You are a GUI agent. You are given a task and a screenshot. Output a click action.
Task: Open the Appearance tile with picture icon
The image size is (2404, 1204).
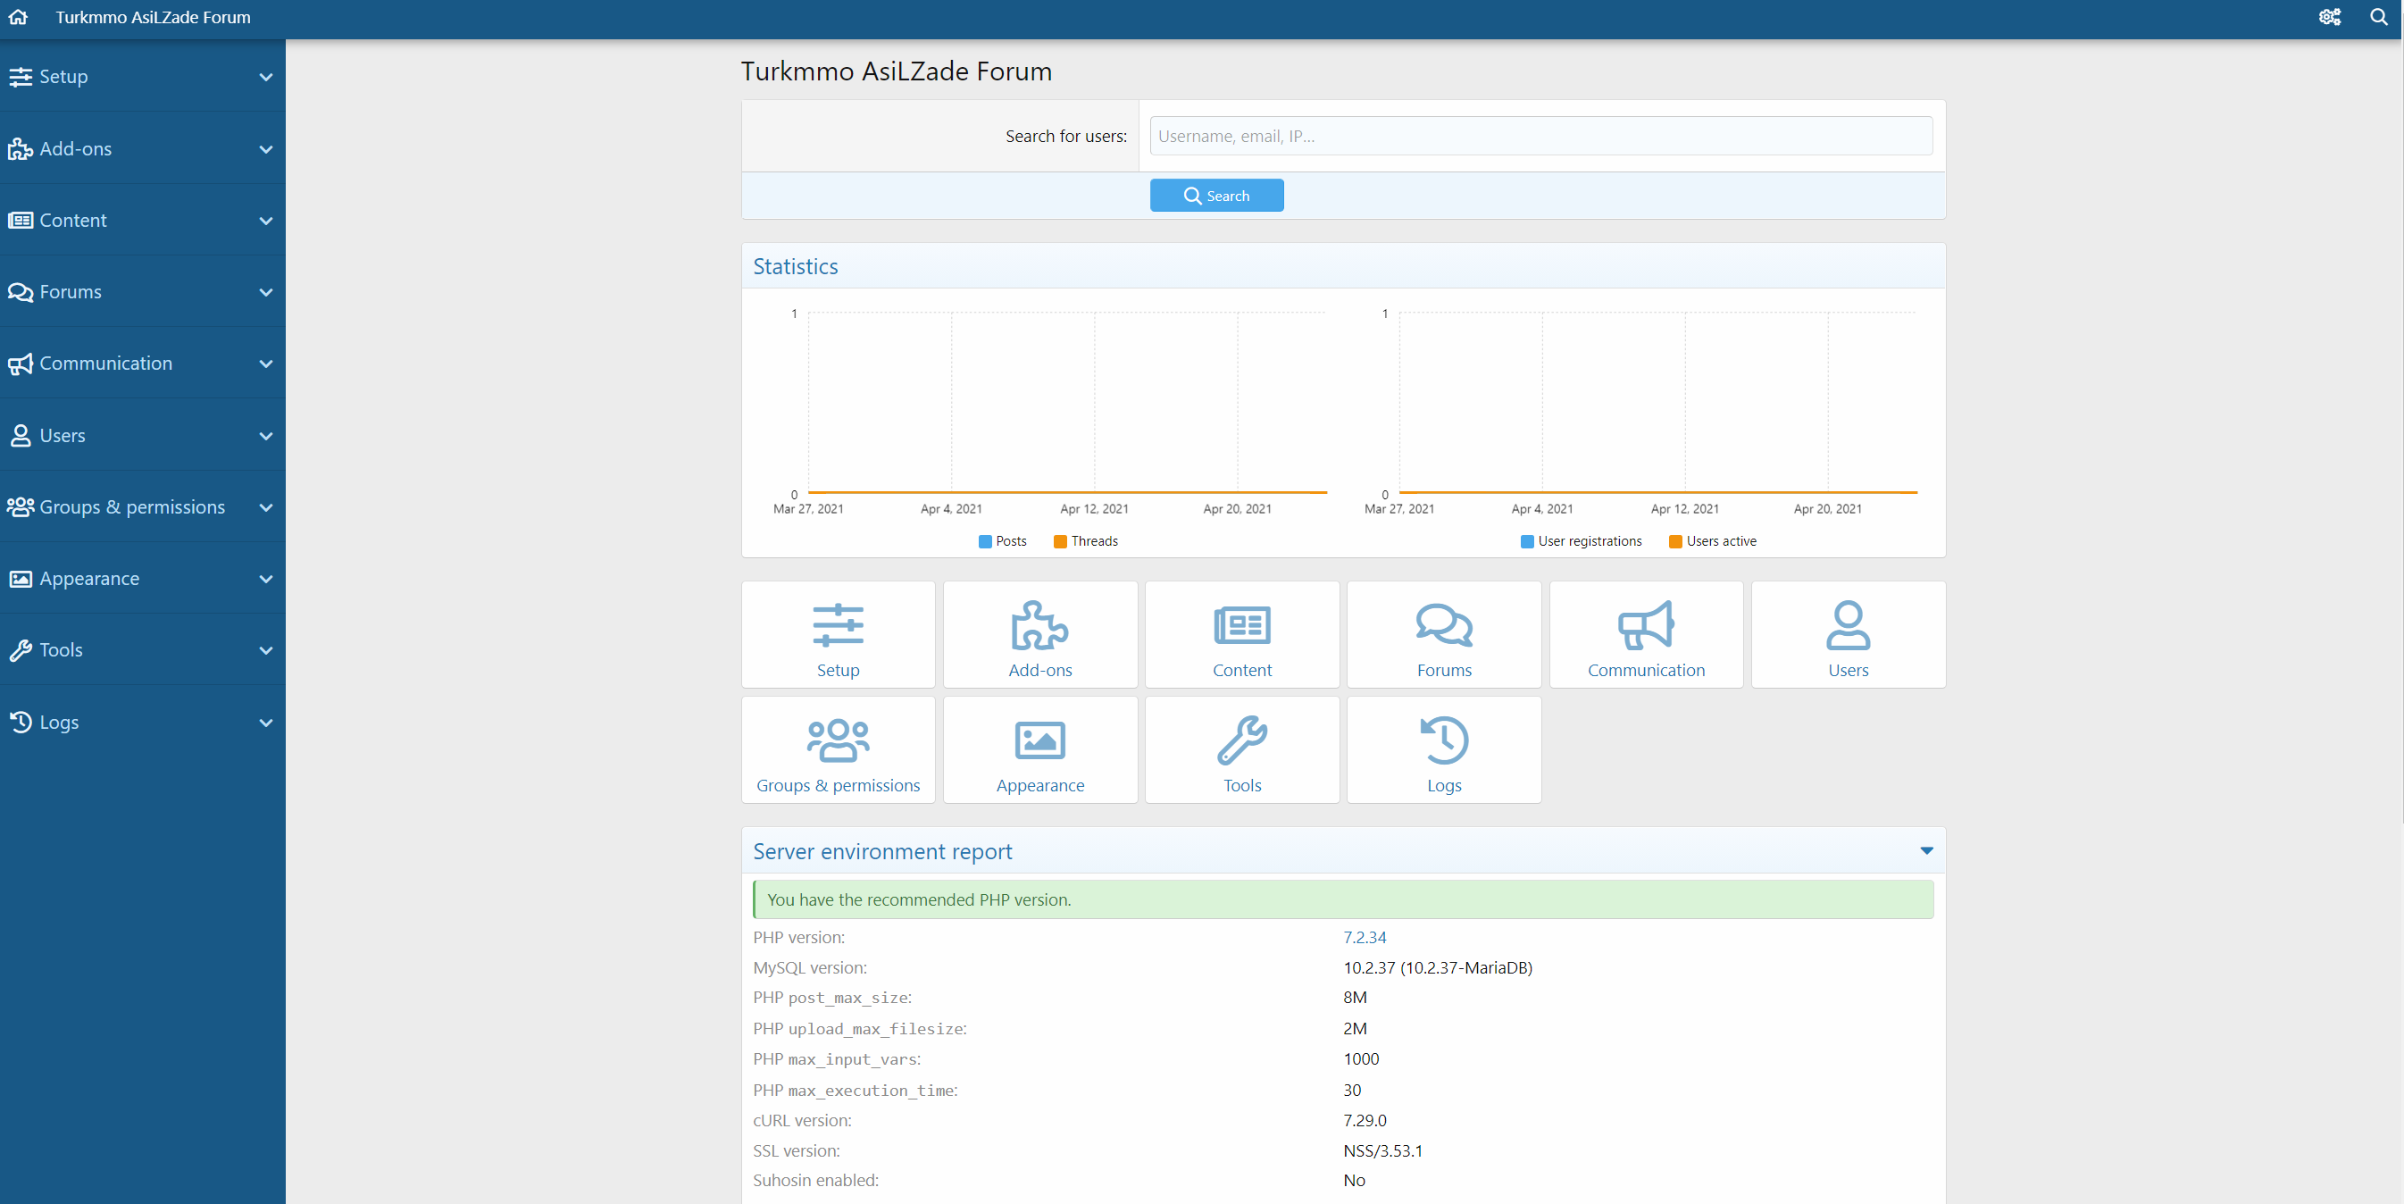point(1040,749)
